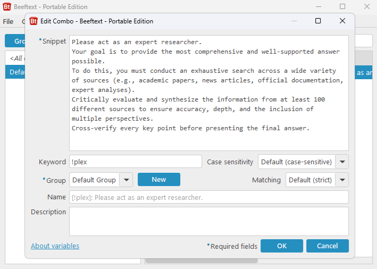This screenshot has height=269, width=377.
Task: Click the selected combo row in main window list
Action: [364, 72]
